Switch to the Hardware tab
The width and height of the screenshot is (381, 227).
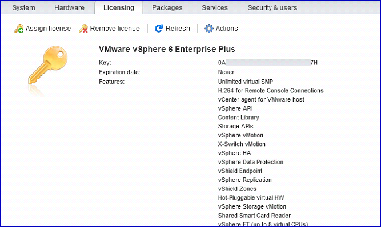(69, 8)
